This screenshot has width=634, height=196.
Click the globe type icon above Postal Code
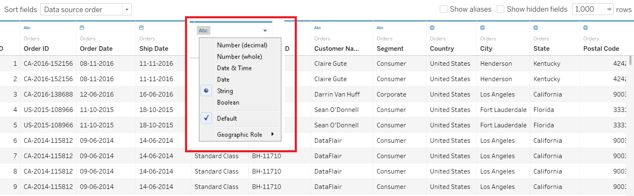pyautogui.click(x=586, y=28)
